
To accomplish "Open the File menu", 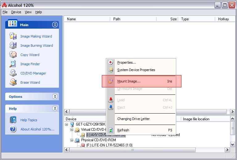I will point(5,12).
